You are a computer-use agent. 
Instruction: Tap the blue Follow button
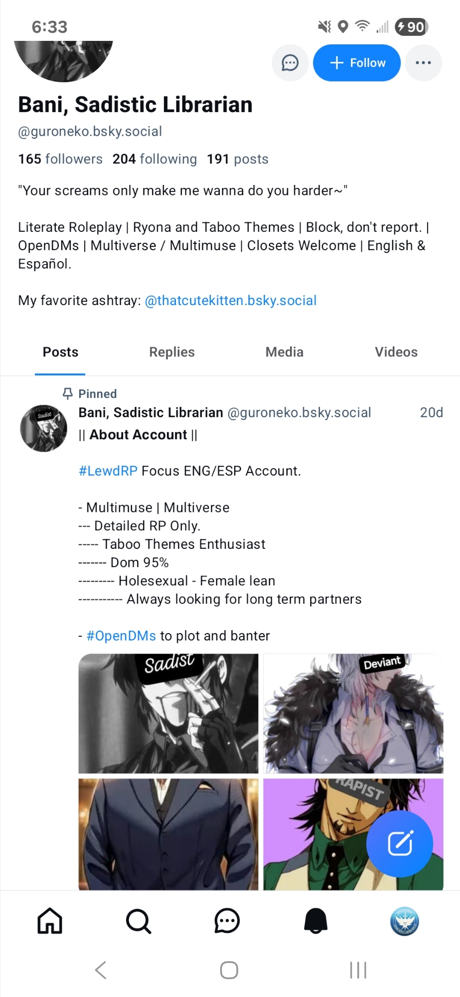[x=357, y=63]
